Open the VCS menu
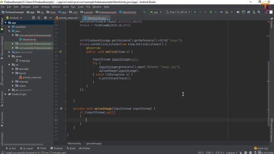 tap(88, 7)
